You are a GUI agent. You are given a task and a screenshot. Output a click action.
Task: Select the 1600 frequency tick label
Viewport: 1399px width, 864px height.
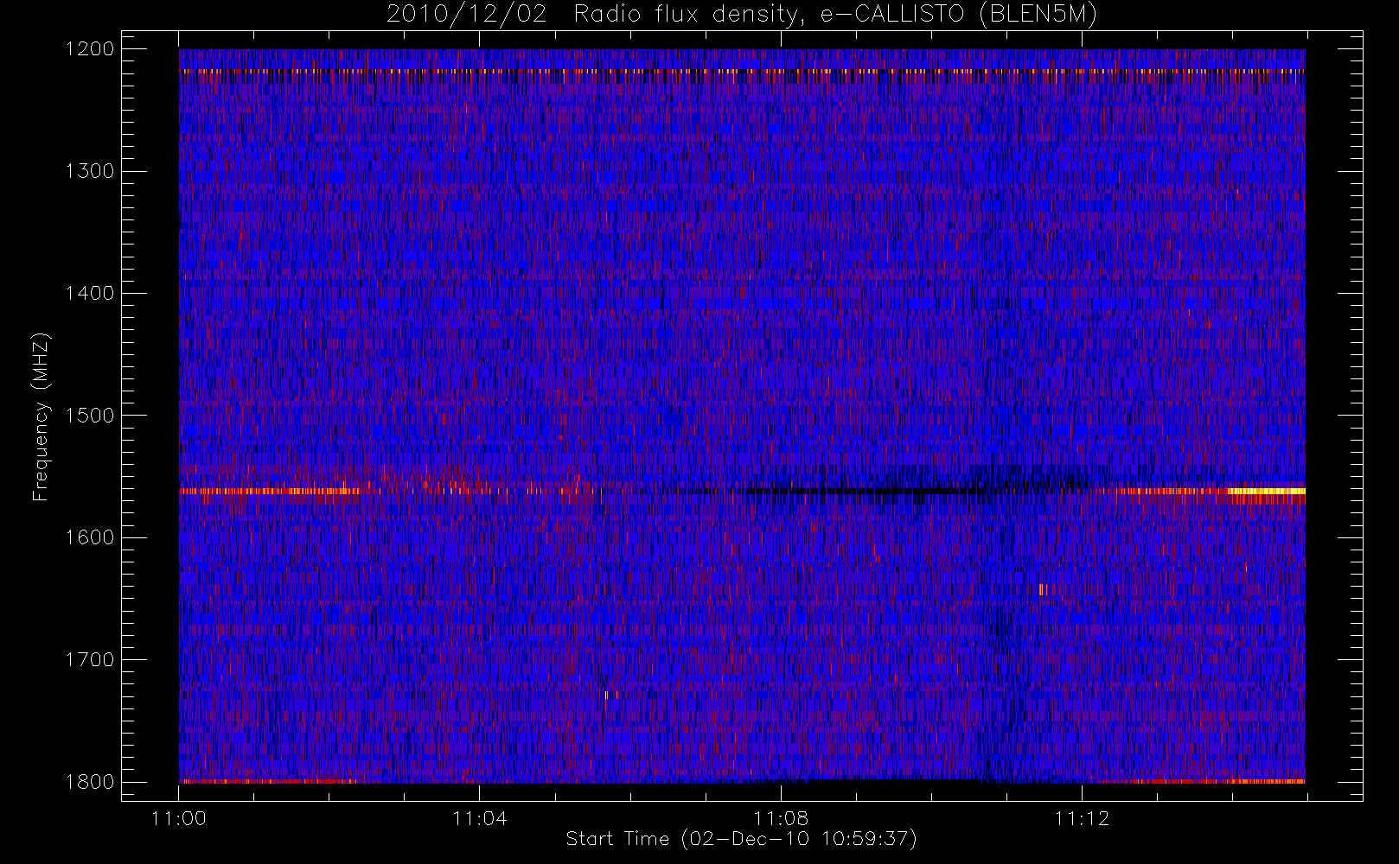90,537
